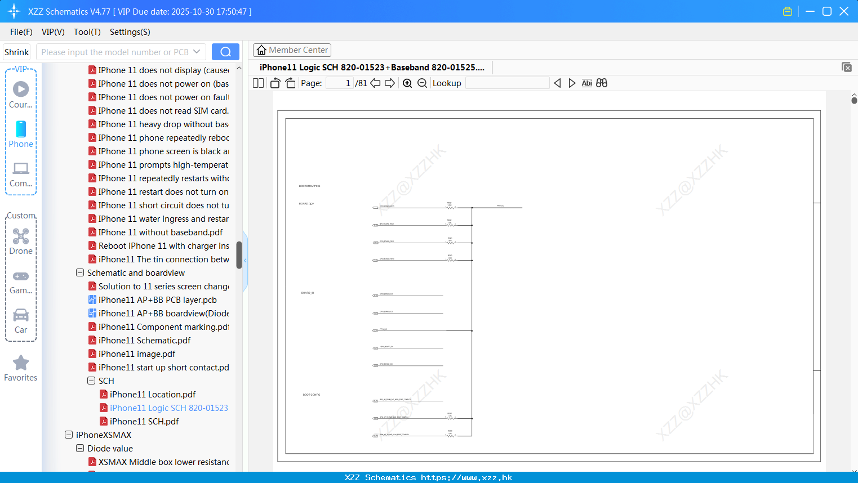Toggle whole-word match Abi icon
Image resolution: width=858 pixels, height=483 pixels.
point(586,83)
